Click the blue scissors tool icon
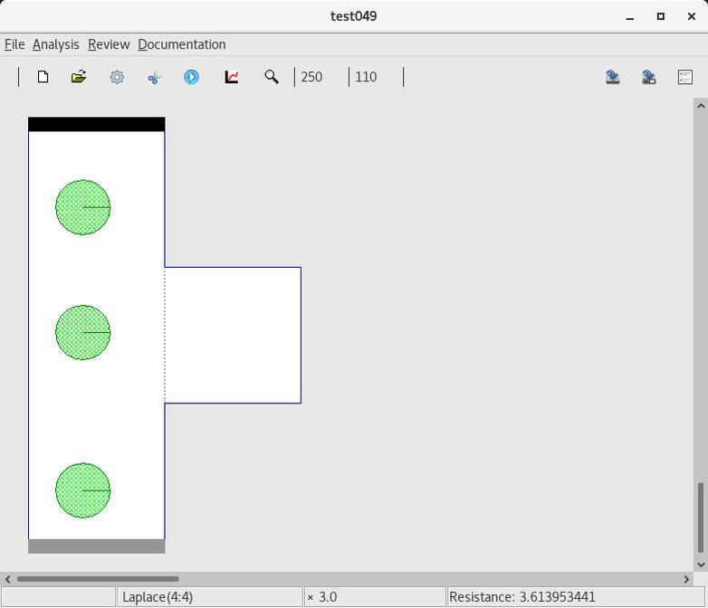The height and width of the screenshot is (608, 708). point(154,77)
